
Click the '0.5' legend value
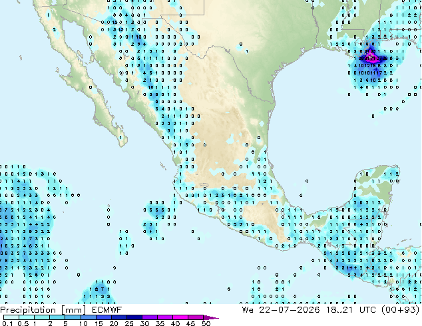[23, 323]
